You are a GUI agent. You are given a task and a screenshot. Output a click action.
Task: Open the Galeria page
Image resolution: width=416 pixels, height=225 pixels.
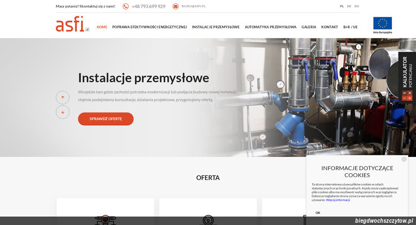click(308, 27)
